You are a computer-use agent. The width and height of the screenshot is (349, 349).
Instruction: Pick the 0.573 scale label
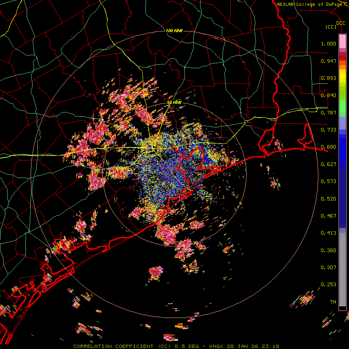click(x=328, y=181)
